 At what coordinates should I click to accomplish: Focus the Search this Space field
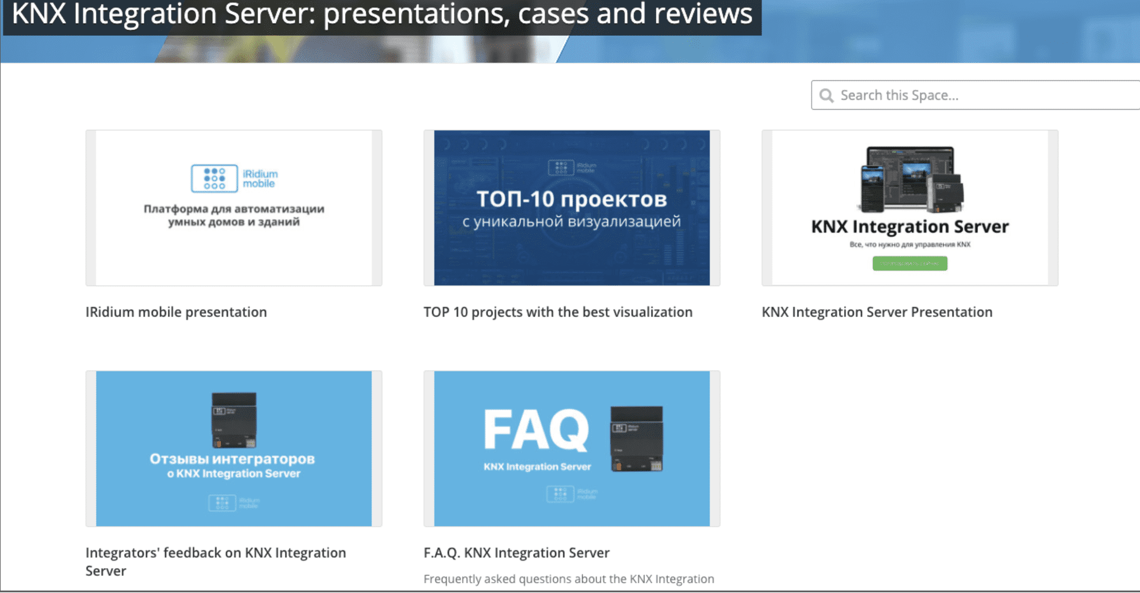point(976,95)
